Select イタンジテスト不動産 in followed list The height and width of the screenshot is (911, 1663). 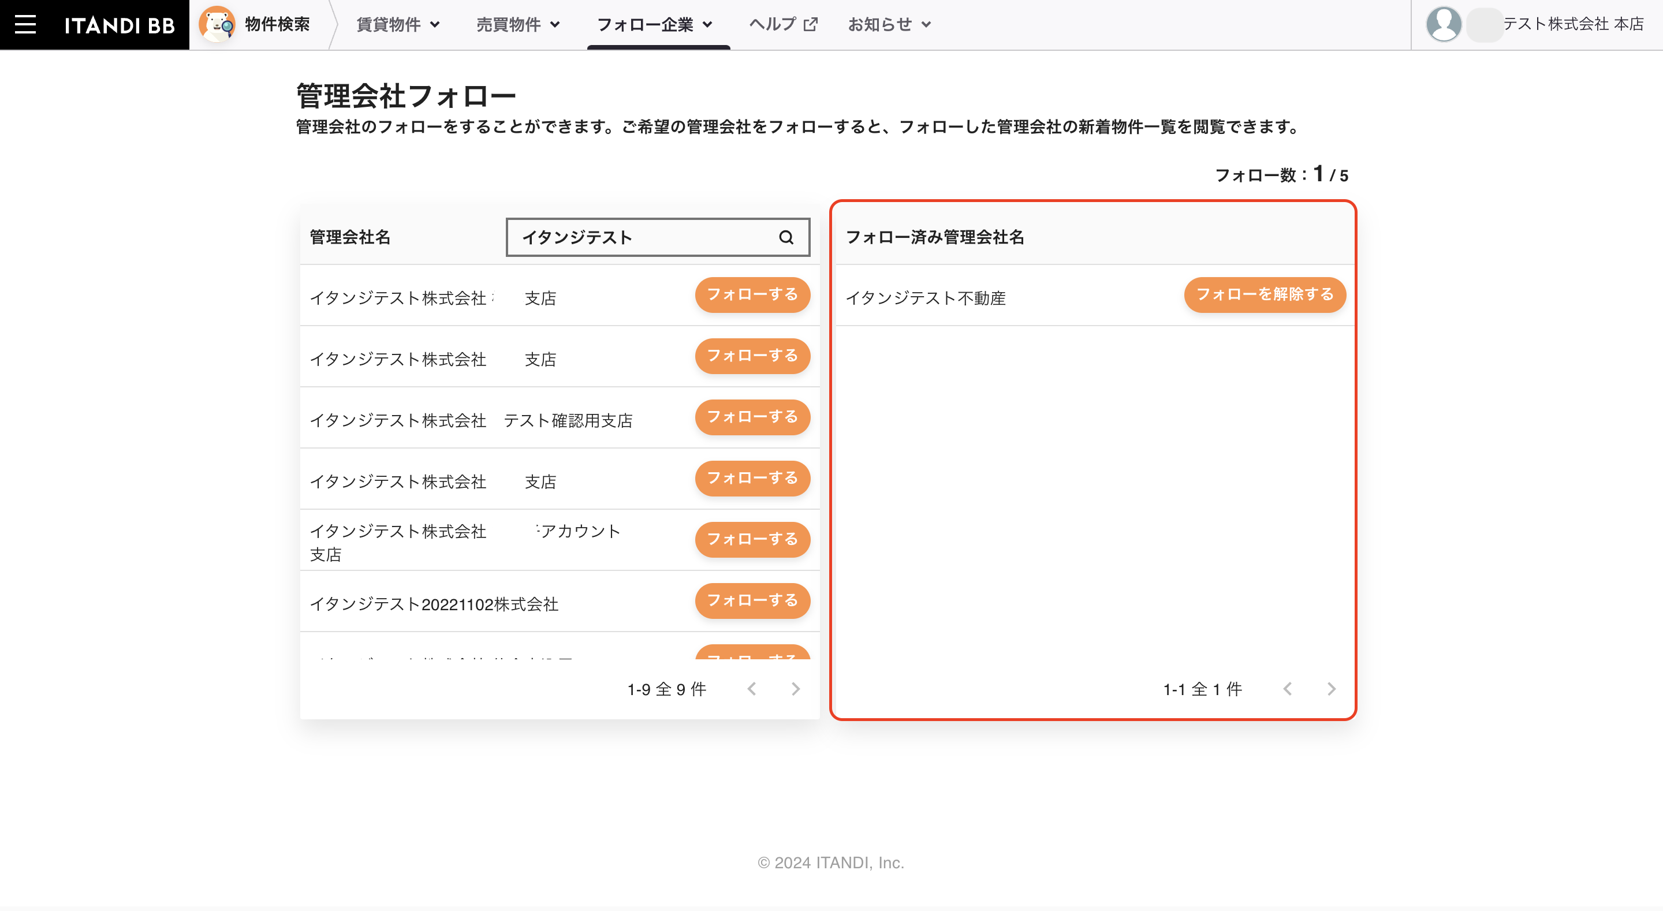coord(926,298)
